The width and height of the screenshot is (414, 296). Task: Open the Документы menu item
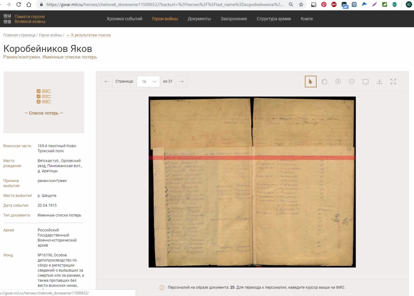[x=199, y=19]
